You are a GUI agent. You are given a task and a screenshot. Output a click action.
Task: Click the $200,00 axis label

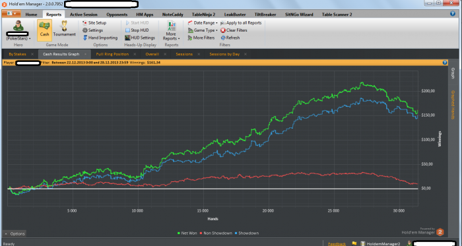coord(428,91)
